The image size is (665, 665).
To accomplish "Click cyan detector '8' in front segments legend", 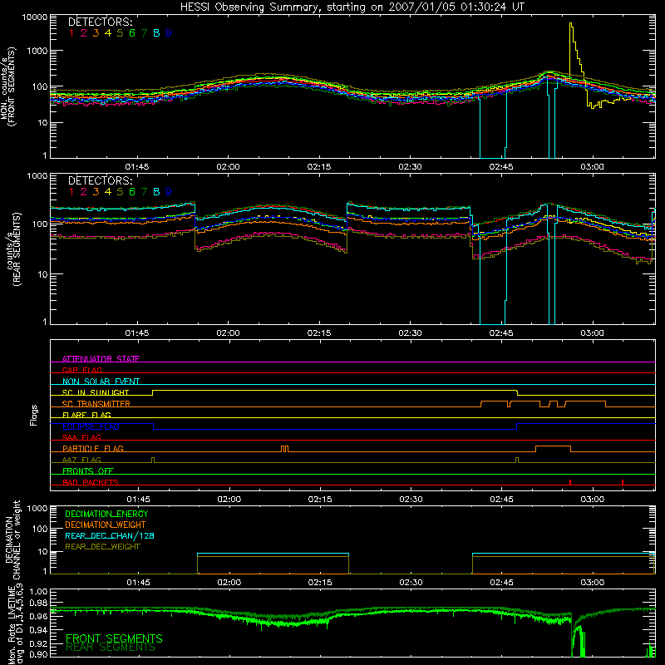I will tap(156, 33).
